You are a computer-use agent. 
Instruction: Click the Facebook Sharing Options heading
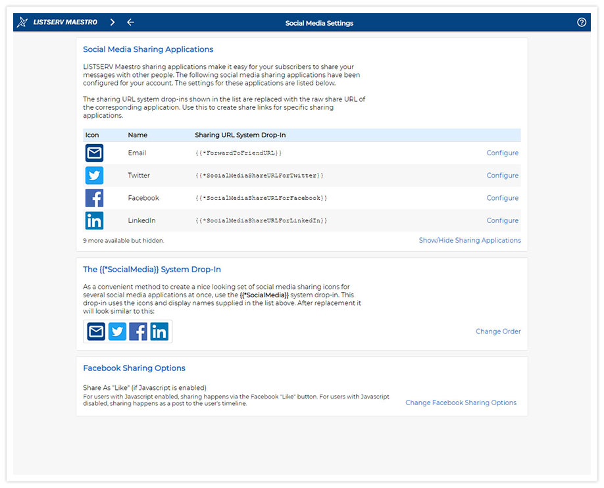pyautogui.click(x=134, y=368)
